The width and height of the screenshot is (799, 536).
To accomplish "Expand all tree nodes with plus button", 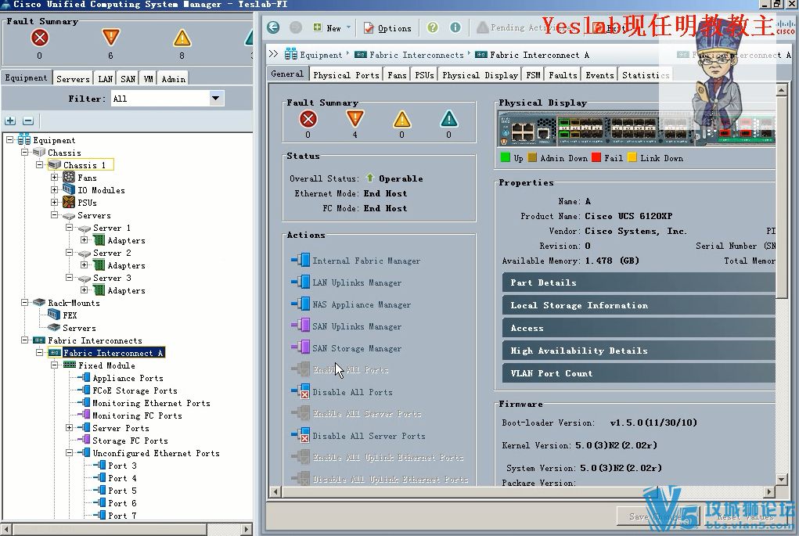I will [10, 121].
